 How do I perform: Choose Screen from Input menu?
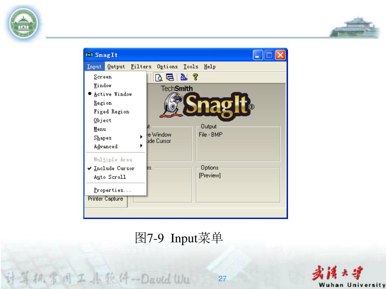coord(116,77)
